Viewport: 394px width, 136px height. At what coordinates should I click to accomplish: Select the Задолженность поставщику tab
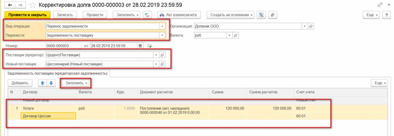click(x=57, y=73)
